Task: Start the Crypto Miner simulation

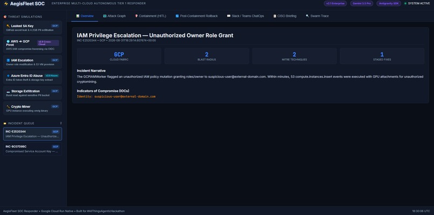Action: coord(32,108)
